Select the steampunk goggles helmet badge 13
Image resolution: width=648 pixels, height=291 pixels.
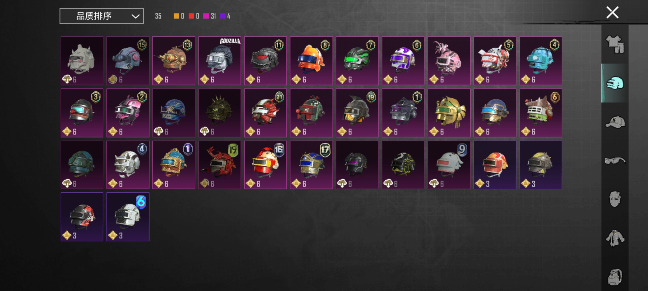click(174, 61)
